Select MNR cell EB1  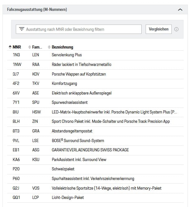pos(16,150)
